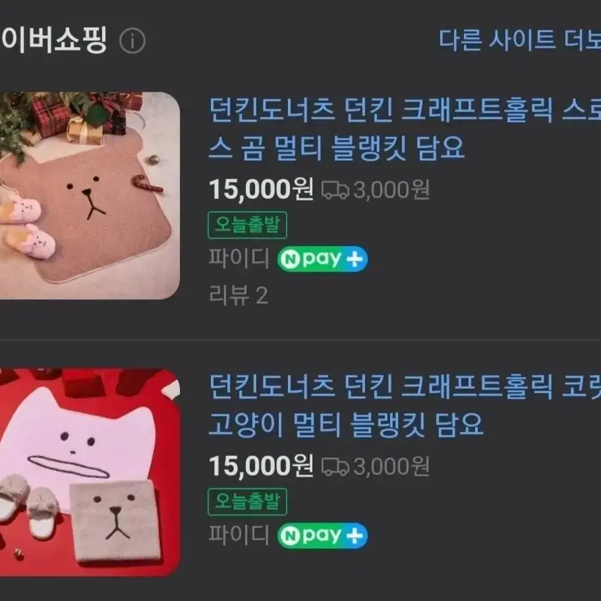Image resolution: width=601 pixels, height=601 pixels.
Task: Click the delivery truck icon on the cat listing
Action: [335, 467]
